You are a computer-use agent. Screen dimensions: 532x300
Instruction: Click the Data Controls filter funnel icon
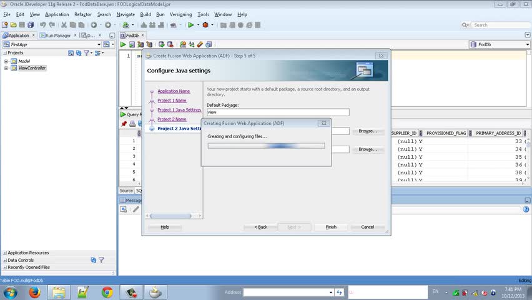[101, 260]
